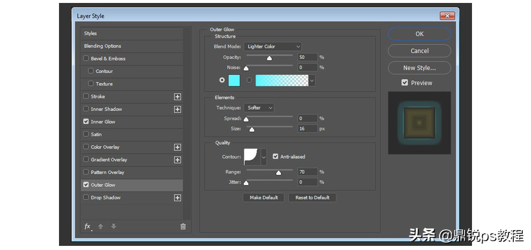The image size is (531, 250).
Task: Disable Inner Glow checkbox
Action: click(86, 121)
